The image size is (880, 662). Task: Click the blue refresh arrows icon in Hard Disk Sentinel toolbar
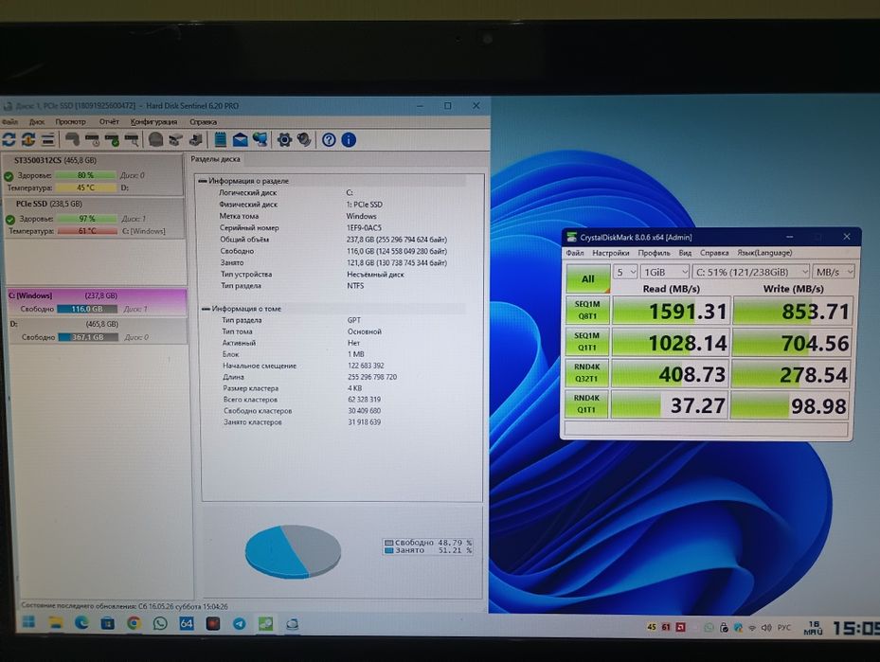9,140
